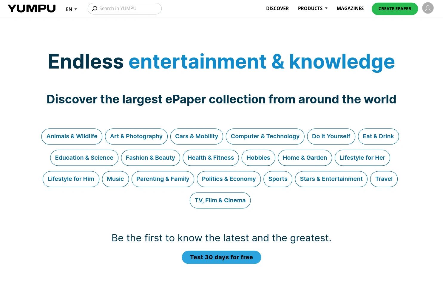This screenshot has width=443, height=295.
Task: Select the Travel category
Action: tap(384, 179)
